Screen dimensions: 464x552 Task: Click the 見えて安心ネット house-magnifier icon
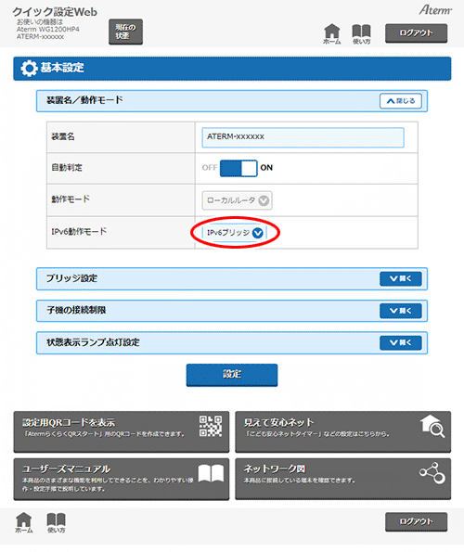[x=432, y=427]
